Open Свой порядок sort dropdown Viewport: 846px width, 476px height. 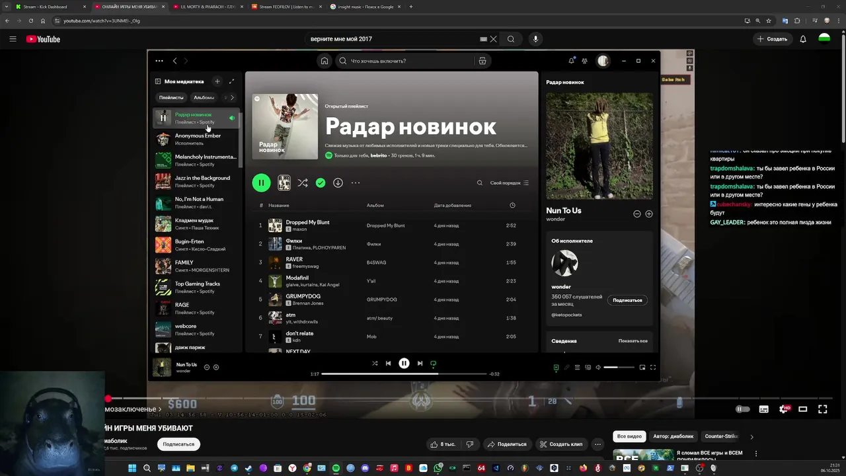(509, 183)
